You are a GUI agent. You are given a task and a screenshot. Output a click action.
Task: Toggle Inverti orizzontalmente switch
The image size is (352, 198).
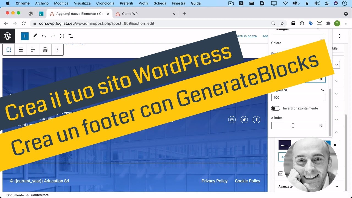[276, 108]
